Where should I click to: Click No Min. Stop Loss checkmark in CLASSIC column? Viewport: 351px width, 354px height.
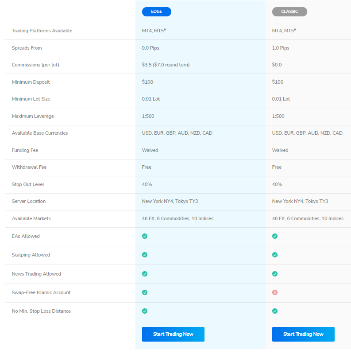coord(275,311)
